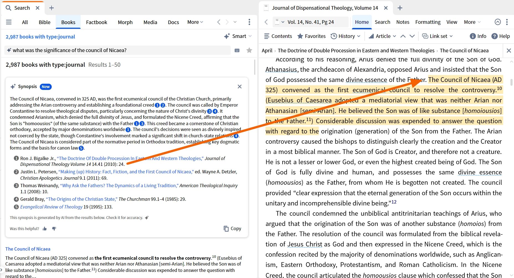
Task: Click the New badge beside Synopsis
Action: pyautogui.click(x=46, y=87)
